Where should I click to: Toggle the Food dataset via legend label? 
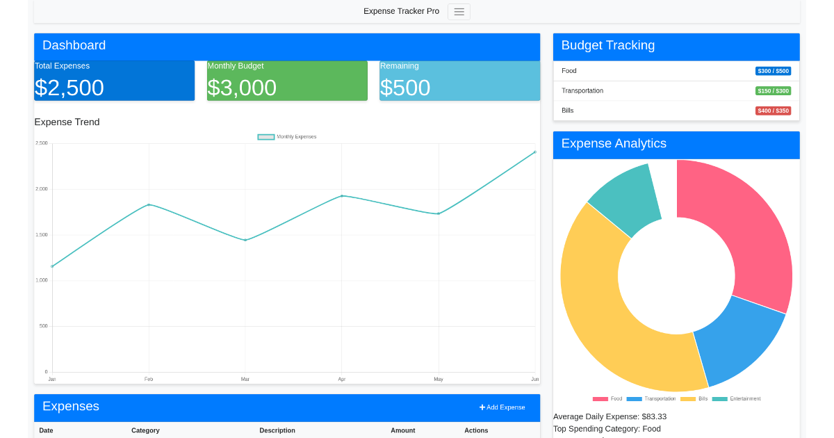[616, 398]
